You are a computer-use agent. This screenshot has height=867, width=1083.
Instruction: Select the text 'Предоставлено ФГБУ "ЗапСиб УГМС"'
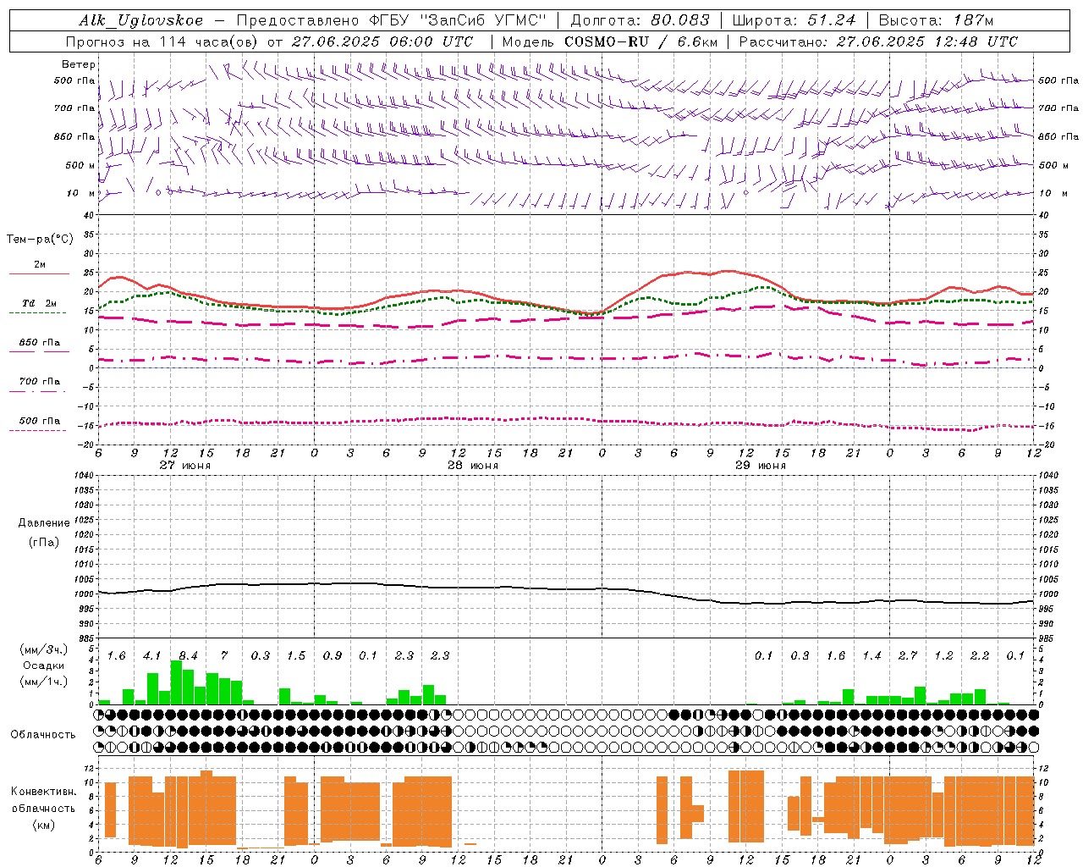coord(391,21)
